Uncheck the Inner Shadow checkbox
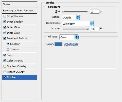 pyautogui.click(x=5, y=22)
